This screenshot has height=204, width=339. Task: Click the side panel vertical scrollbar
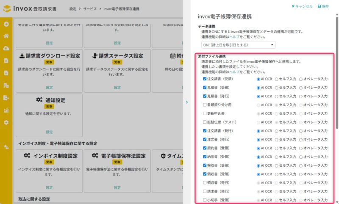337,73
